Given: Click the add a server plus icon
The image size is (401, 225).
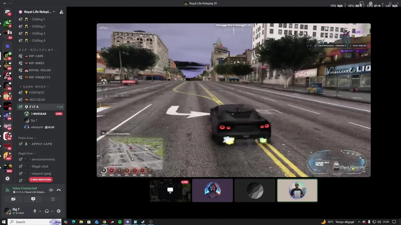Looking at the screenshot, I should (x=8, y=179).
